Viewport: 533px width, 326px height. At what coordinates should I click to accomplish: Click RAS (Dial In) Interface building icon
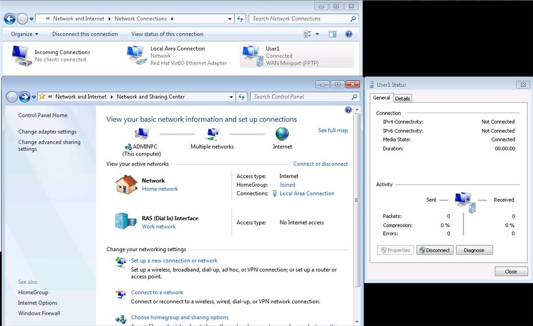pos(126,221)
